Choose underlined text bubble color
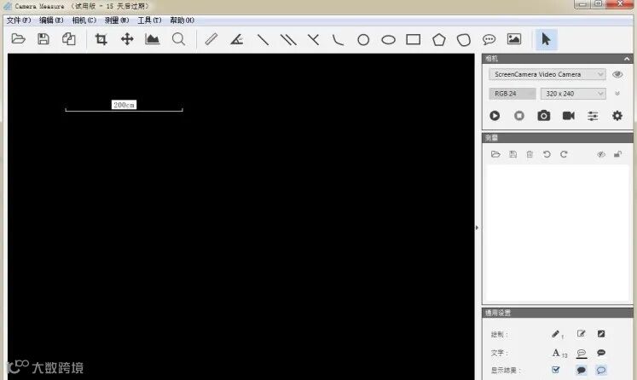Image resolution: width=637 pixels, height=380 pixels. tap(582, 354)
